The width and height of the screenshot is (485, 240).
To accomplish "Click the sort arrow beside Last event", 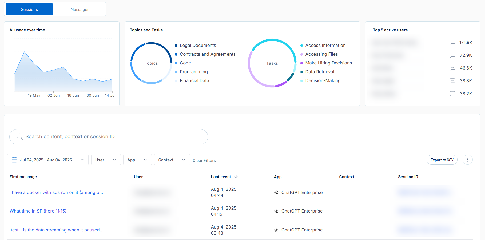I will (236, 177).
